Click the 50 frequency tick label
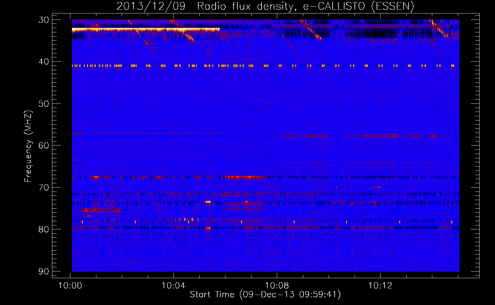495x305 pixels. point(44,103)
